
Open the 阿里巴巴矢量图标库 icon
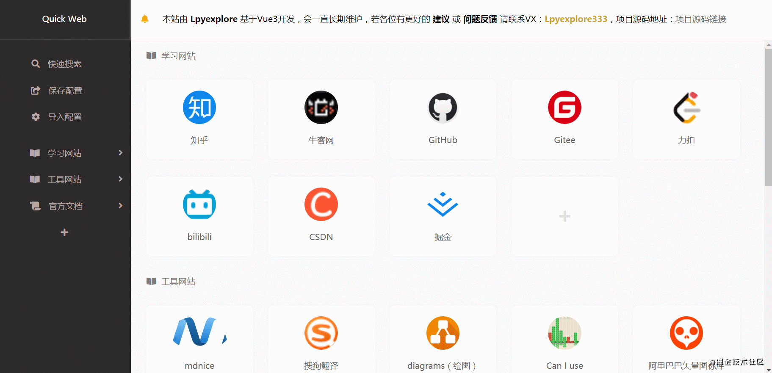pyautogui.click(x=686, y=333)
